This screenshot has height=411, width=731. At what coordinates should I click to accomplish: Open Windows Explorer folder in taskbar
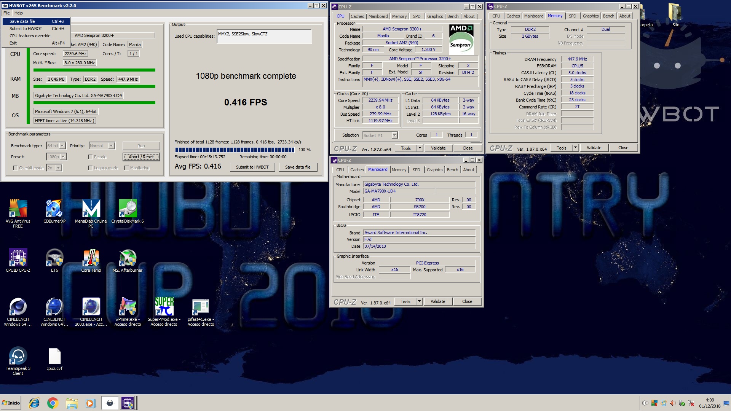[72, 403]
